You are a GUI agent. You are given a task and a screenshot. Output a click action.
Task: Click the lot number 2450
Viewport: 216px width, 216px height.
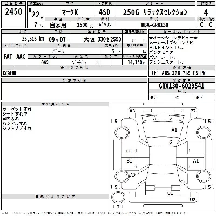tap(13, 12)
